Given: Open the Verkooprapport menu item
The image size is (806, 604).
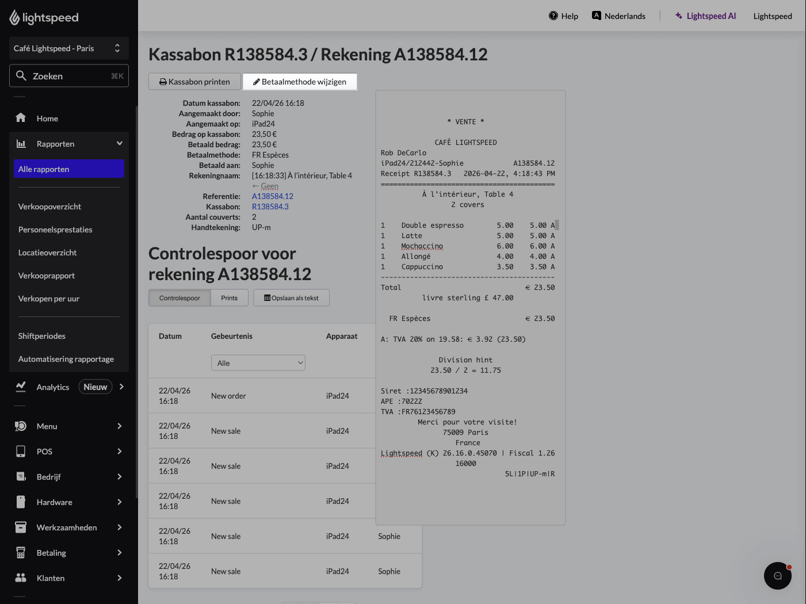Looking at the screenshot, I should (x=47, y=276).
